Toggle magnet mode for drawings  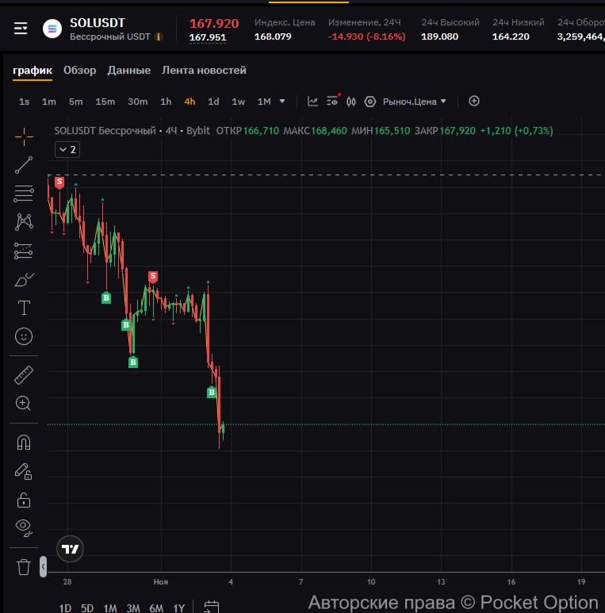24,442
